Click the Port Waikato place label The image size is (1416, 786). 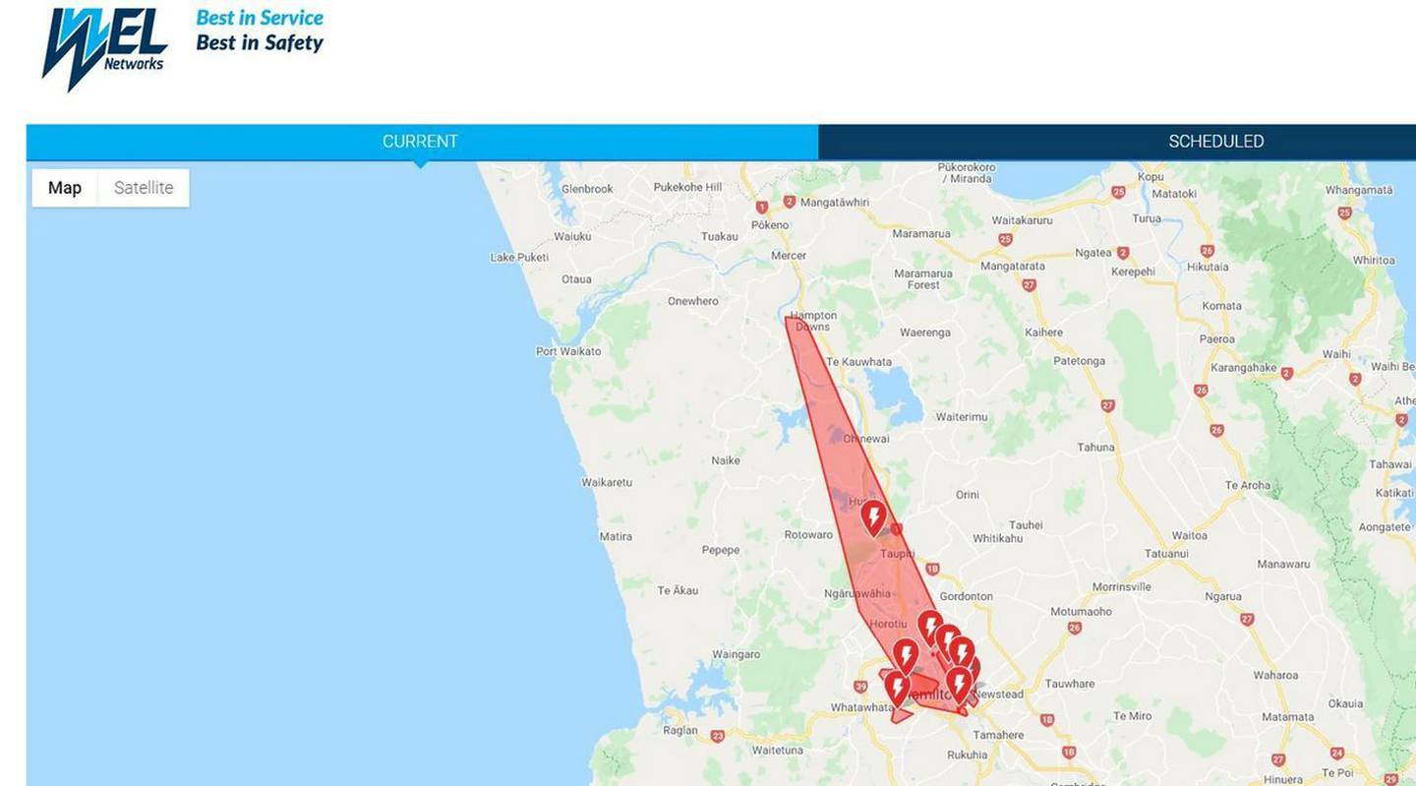click(568, 351)
